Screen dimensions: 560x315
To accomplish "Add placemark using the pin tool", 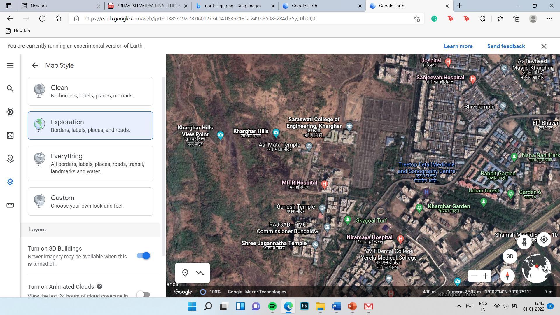I will pos(185,273).
